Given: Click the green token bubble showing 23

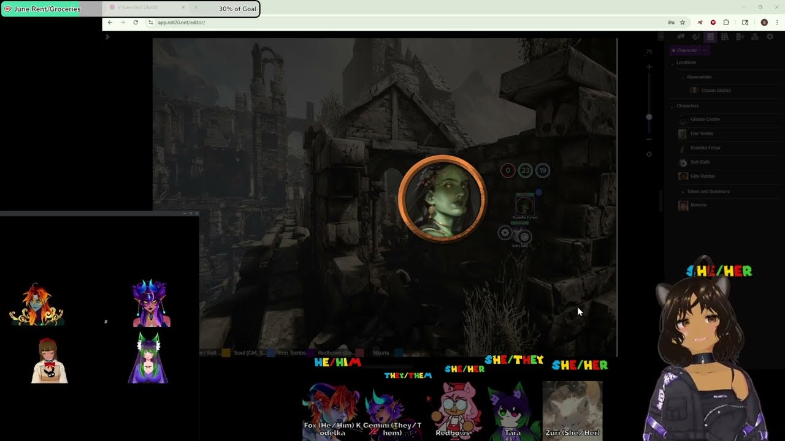Looking at the screenshot, I should pyautogui.click(x=525, y=171).
